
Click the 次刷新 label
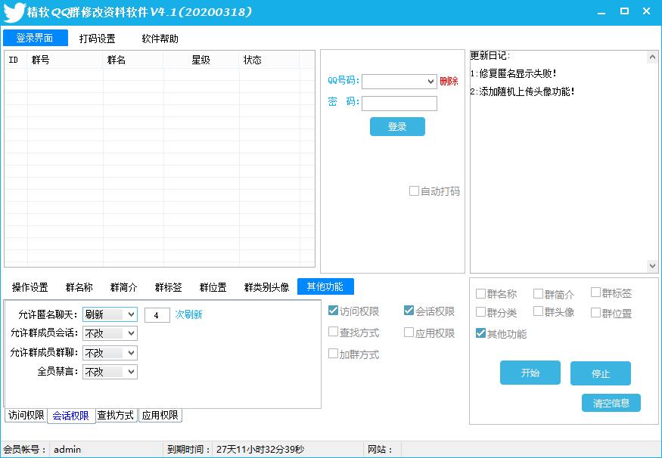tap(188, 314)
